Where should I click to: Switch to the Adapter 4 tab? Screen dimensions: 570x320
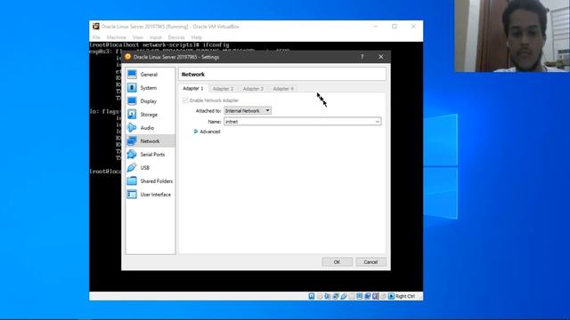[x=283, y=89]
